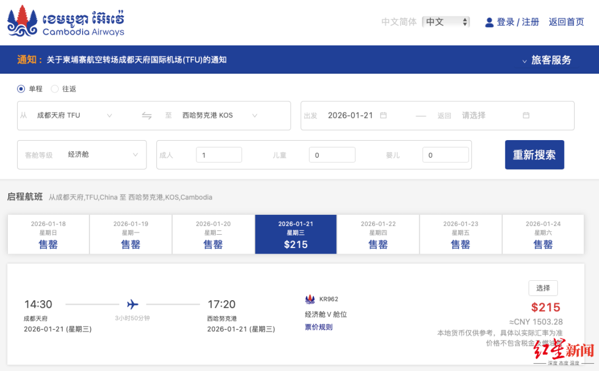Open the 票价规则 fare rules link
599x371 pixels.
click(x=319, y=327)
